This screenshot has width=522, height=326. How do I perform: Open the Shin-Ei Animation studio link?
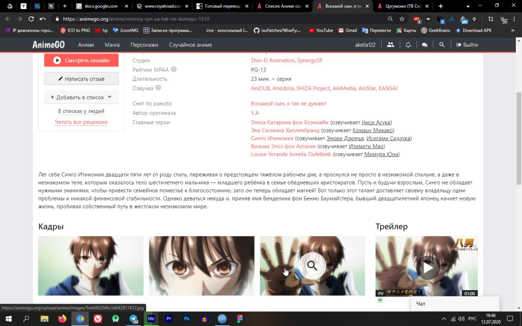click(272, 60)
